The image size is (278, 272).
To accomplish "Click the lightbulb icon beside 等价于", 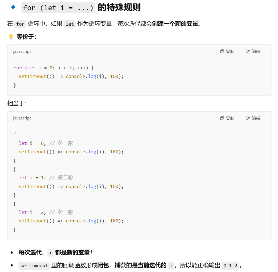I will (x=11, y=37).
